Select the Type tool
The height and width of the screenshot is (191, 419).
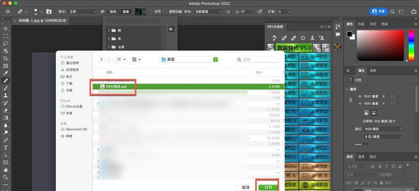click(6, 148)
